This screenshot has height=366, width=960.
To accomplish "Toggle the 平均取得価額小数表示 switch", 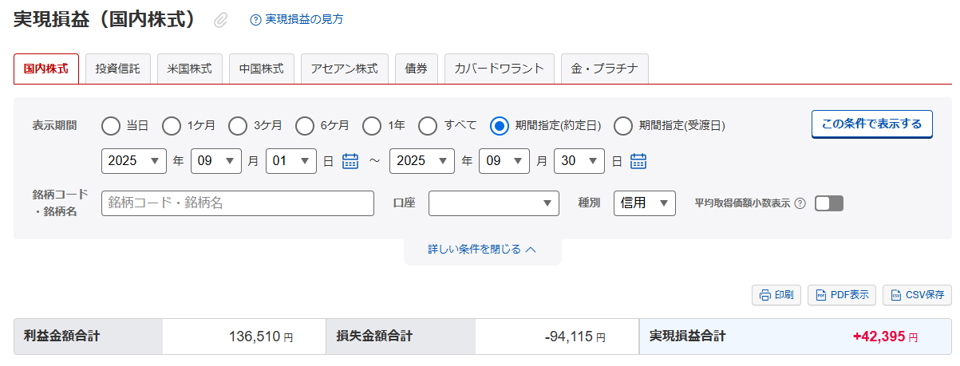I will [x=828, y=203].
